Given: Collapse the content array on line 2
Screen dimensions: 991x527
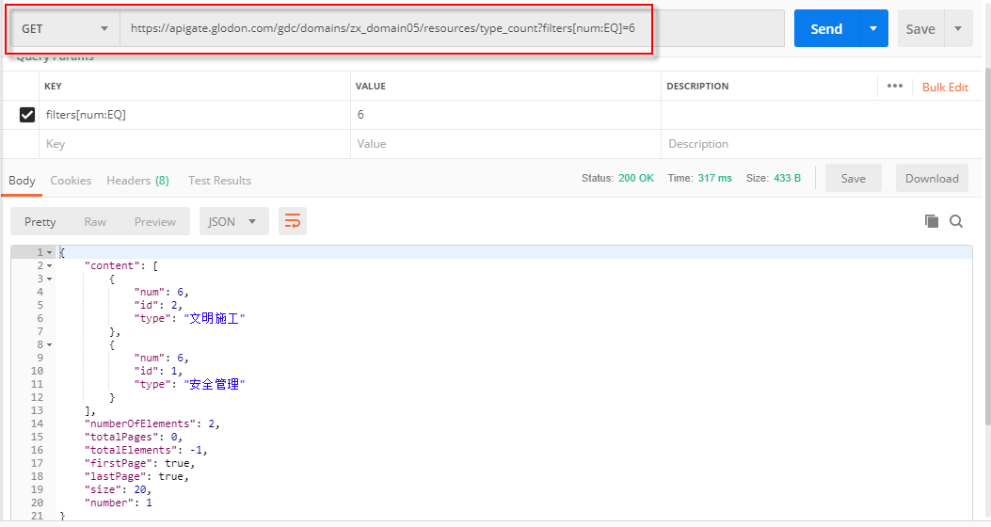Looking at the screenshot, I should 50,265.
